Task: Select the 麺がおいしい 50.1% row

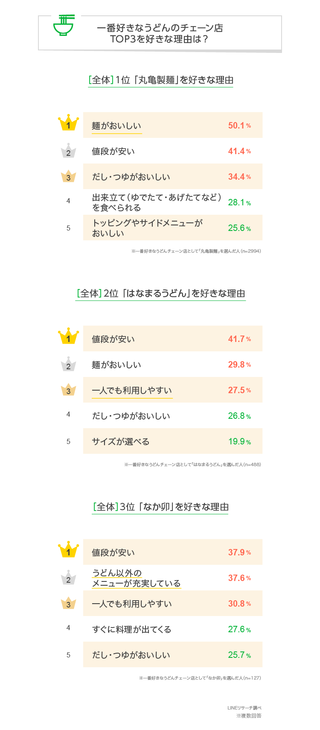Action: coord(173,125)
